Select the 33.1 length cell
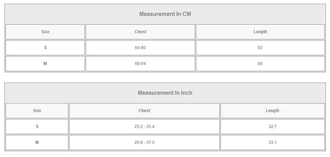 pos(272,142)
